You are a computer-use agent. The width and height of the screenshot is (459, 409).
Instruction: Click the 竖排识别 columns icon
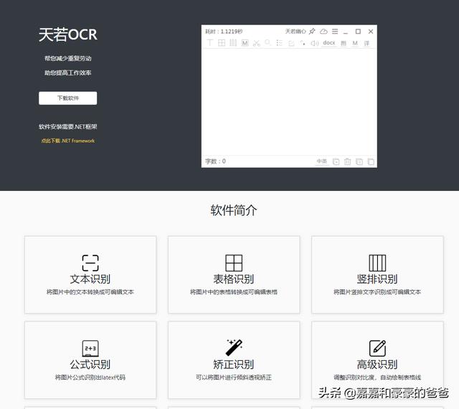coord(377,263)
